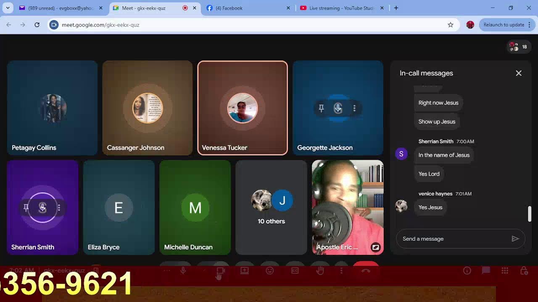Close the Facebook tab

click(x=288, y=8)
